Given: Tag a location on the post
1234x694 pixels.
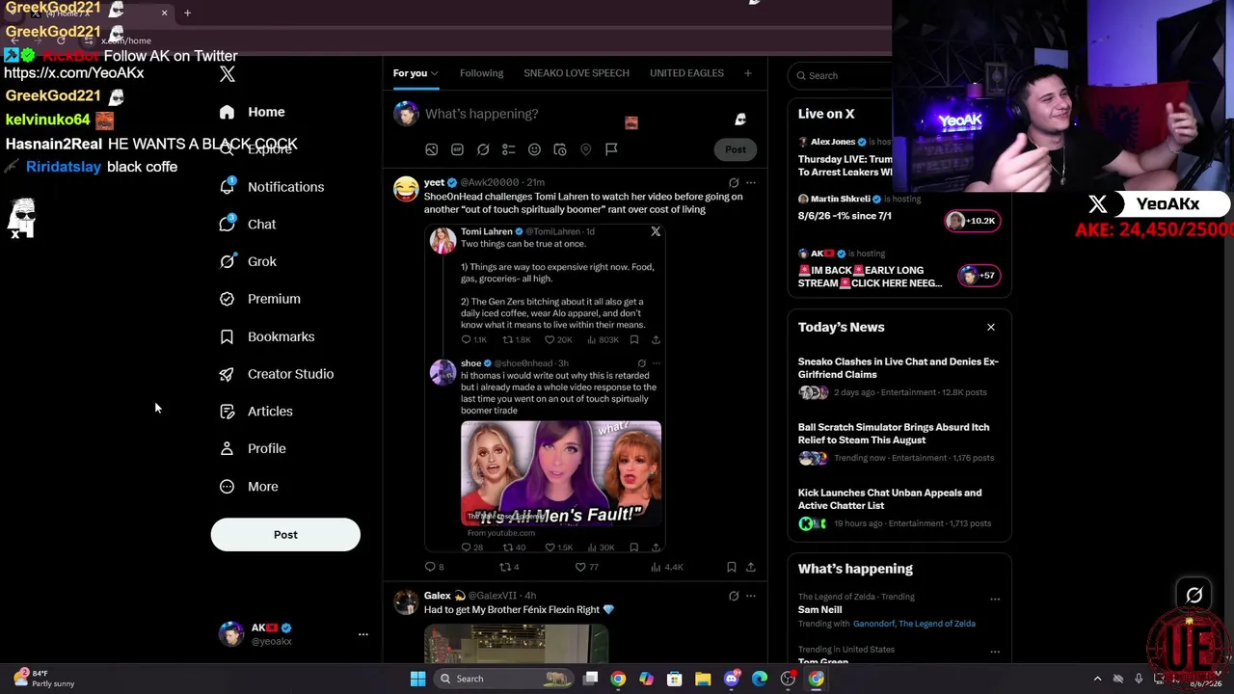Looking at the screenshot, I should pos(585,149).
